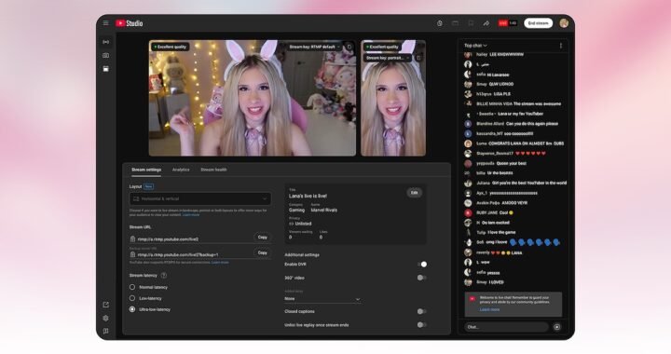Viewport: 671px width, 354px height.
Task: Click inside the Chat message input field
Action: coord(506,327)
